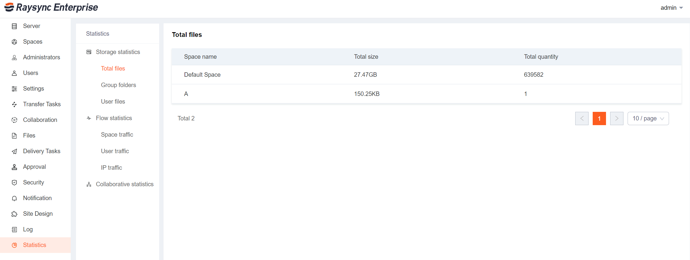Collapse the Storage statistics section

click(x=117, y=52)
